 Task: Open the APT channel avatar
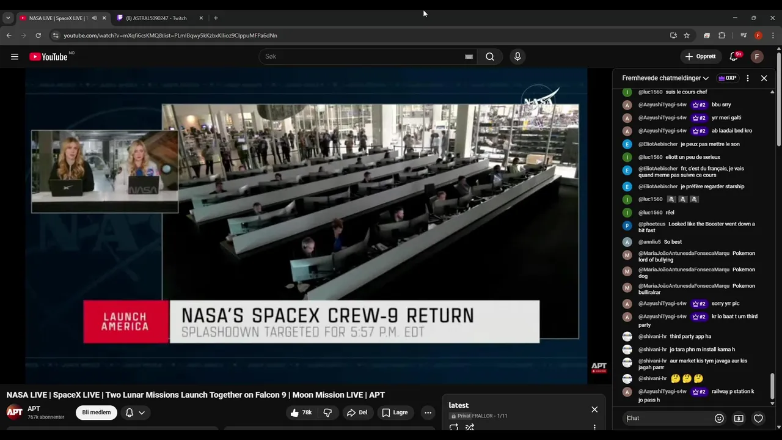pyautogui.click(x=15, y=412)
